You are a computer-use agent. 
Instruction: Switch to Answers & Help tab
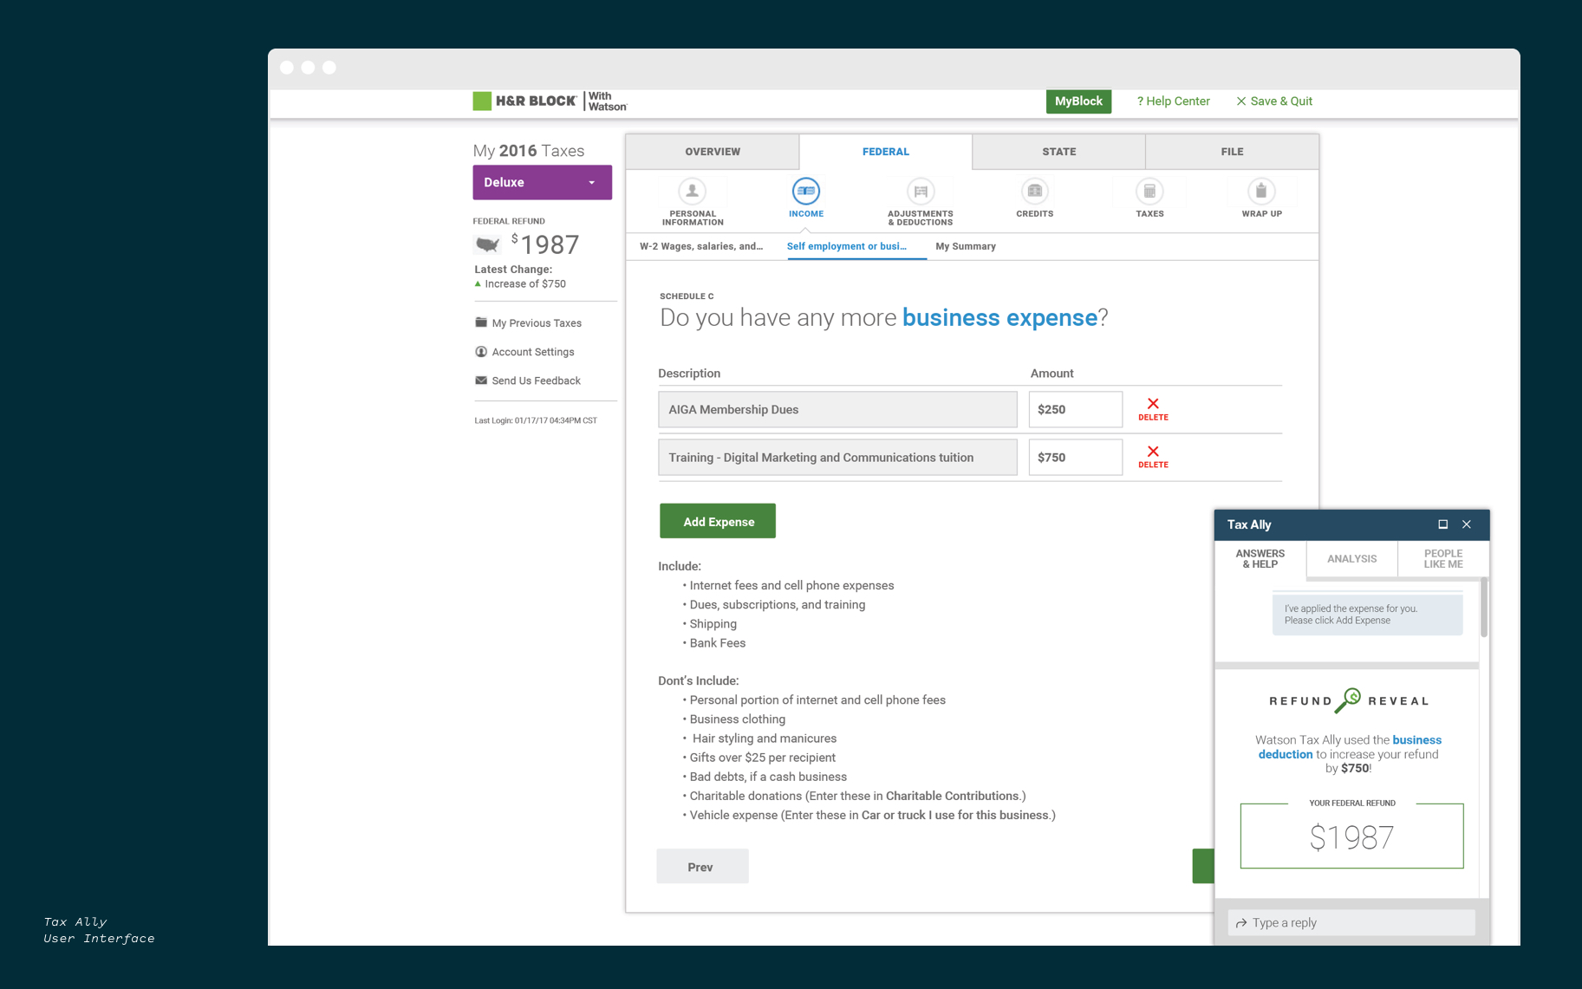[x=1260, y=559]
